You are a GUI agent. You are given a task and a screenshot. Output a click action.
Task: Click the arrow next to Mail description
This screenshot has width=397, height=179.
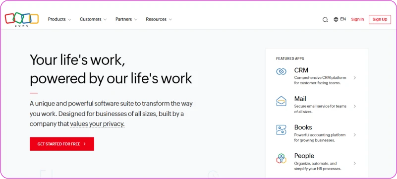pos(355,106)
